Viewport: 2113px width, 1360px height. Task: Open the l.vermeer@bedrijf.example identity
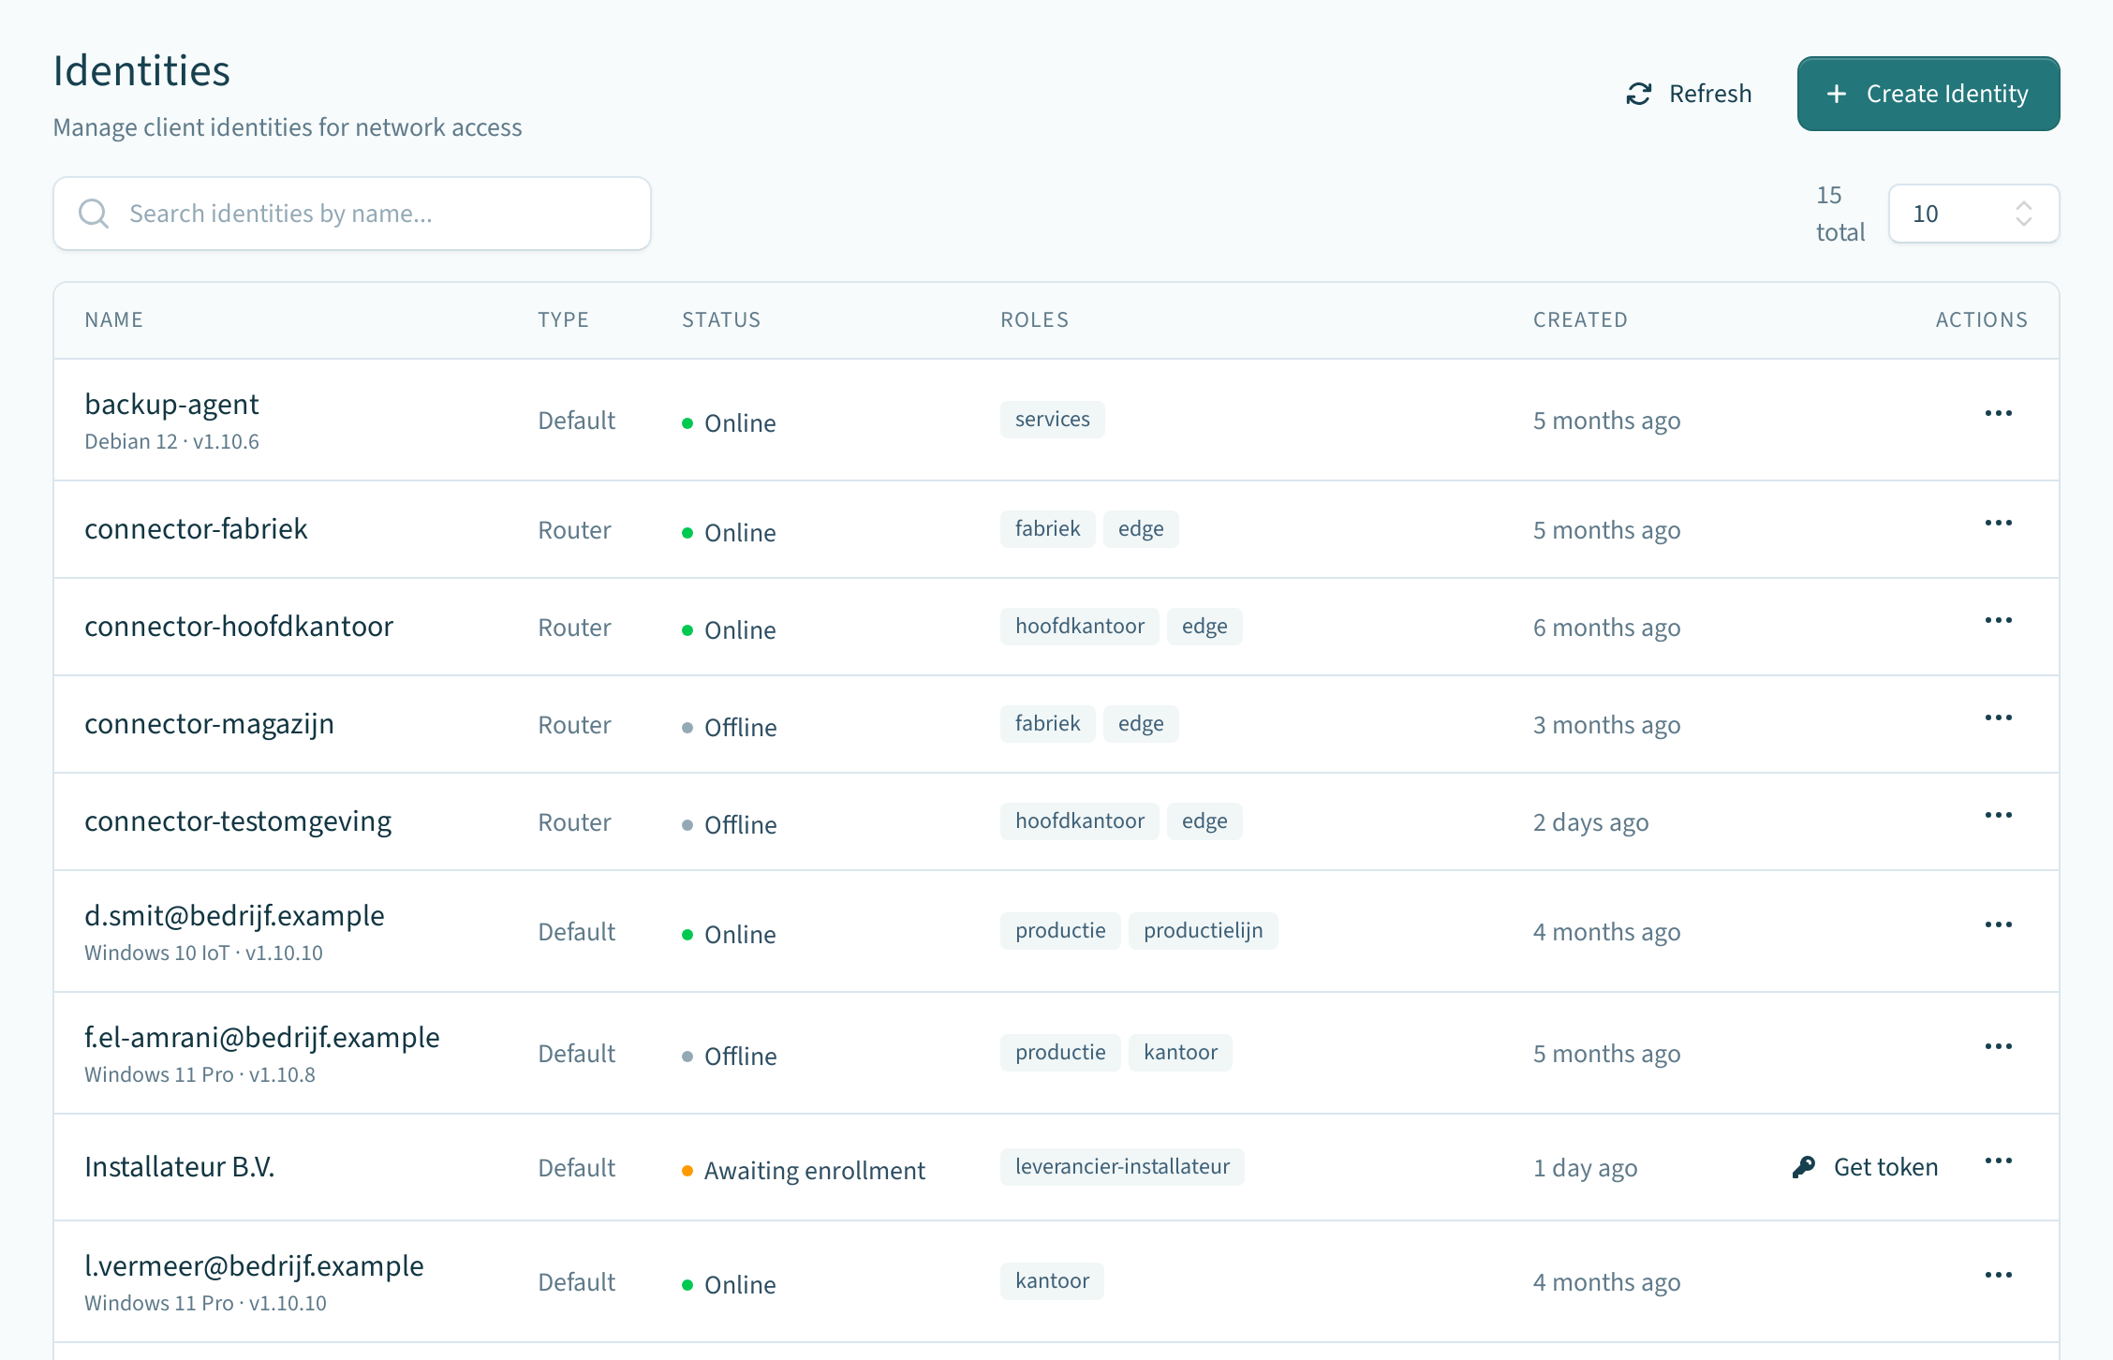pos(254,1265)
